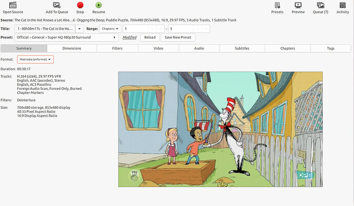Increase the end chapter value

tap(206, 29)
